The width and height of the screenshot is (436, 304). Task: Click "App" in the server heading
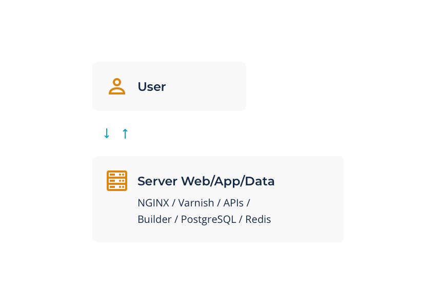coord(227,182)
